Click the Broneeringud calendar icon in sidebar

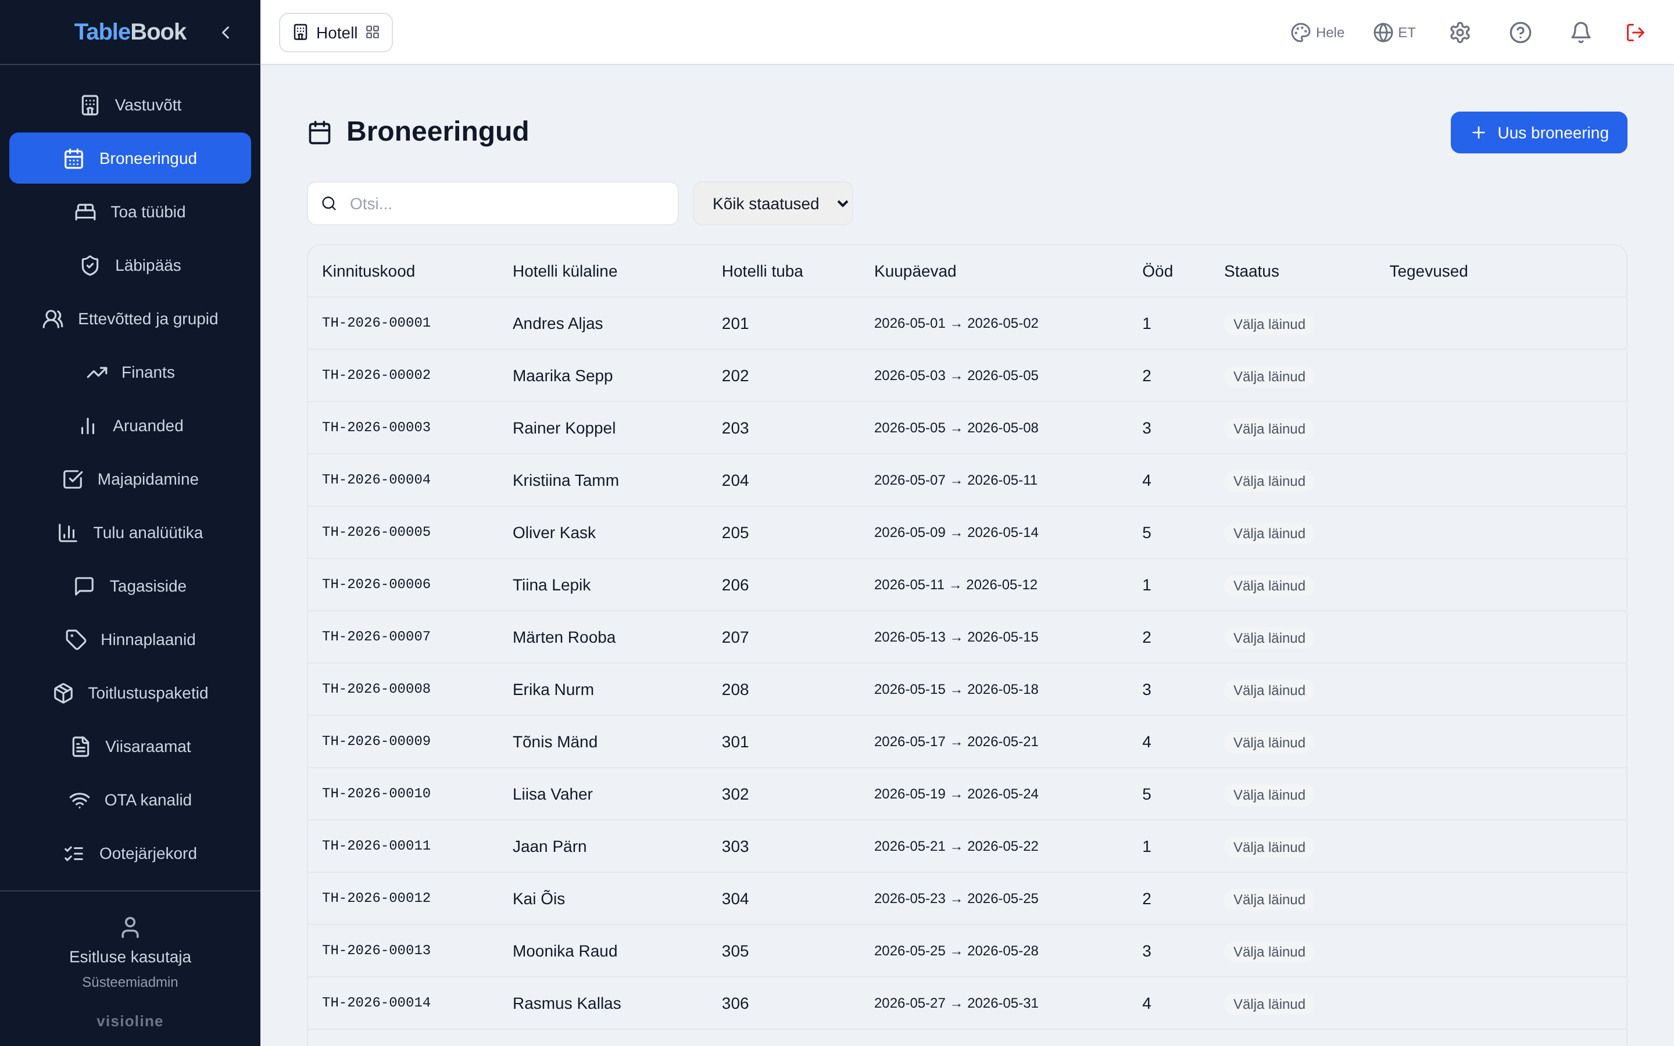pyautogui.click(x=74, y=159)
